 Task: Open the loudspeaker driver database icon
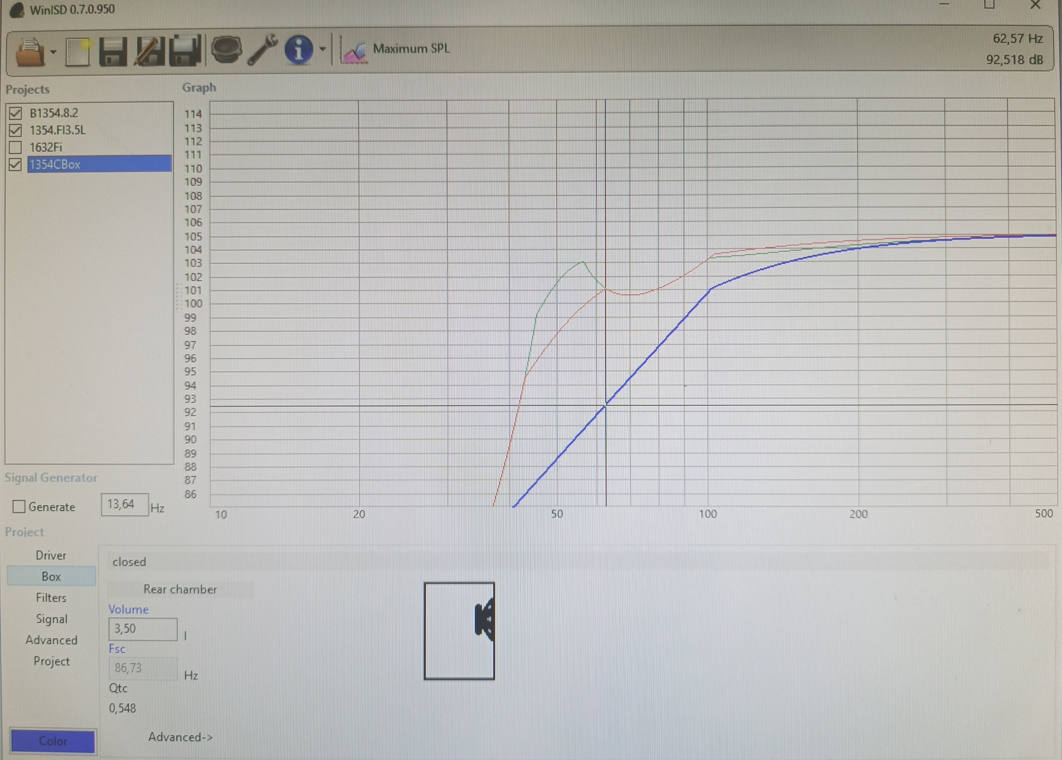(226, 49)
